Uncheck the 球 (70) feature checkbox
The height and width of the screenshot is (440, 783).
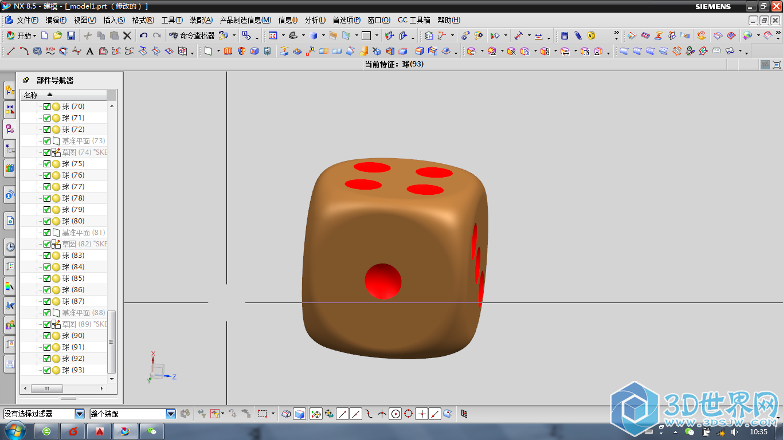47,107
